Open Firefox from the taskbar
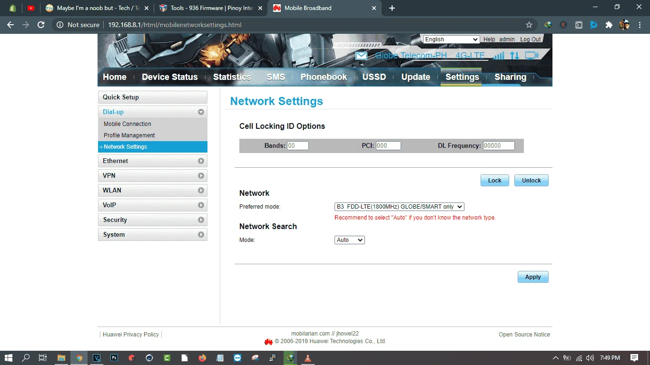Viewport: 650px width, 365px height. click(x=202, y=358)
